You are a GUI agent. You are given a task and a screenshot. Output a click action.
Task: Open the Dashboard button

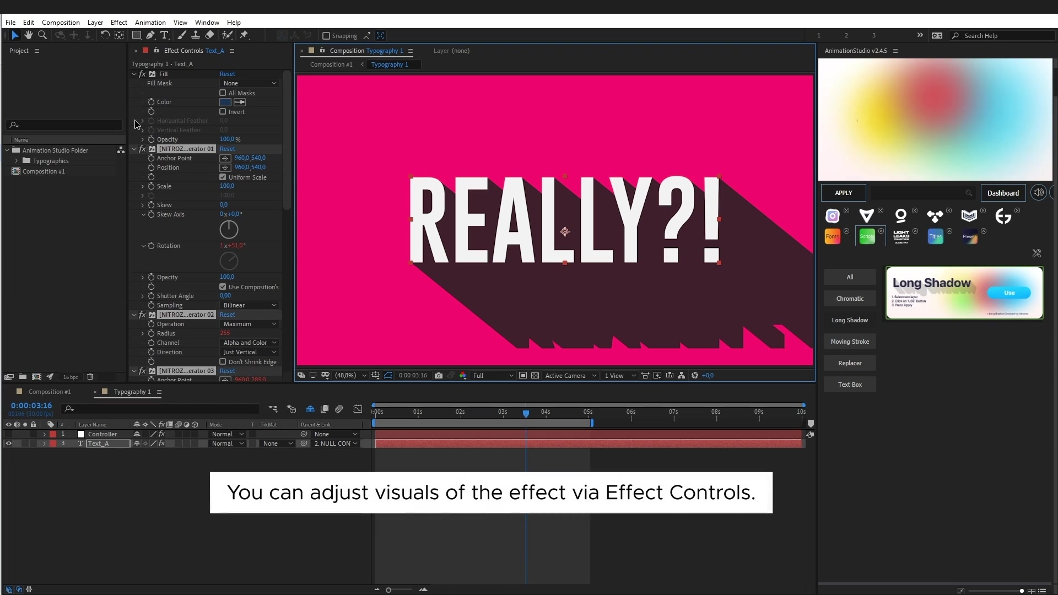click(x=1003, y=193)
